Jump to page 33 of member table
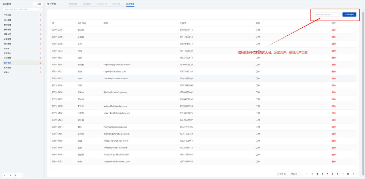 point(348,174)
